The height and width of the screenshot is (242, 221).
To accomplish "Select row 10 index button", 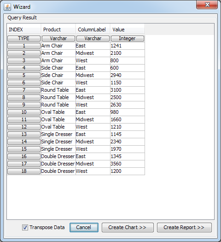I will [24, 112].
